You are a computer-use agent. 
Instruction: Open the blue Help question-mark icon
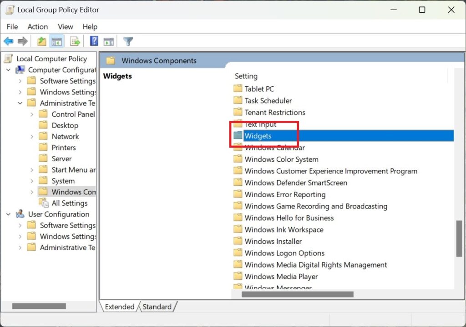[94, 41]
